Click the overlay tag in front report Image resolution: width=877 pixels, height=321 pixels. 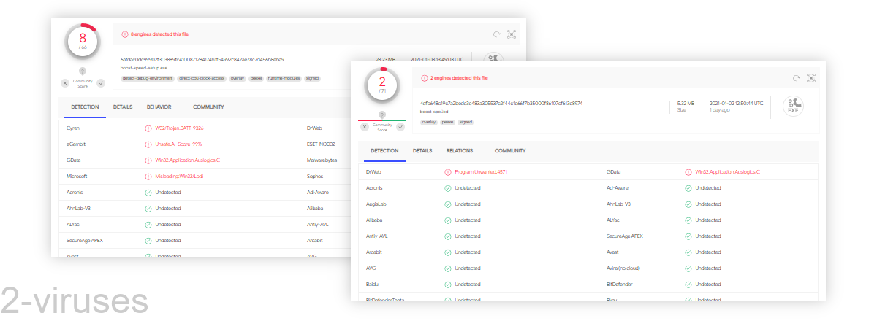click(x=429, y=122)
